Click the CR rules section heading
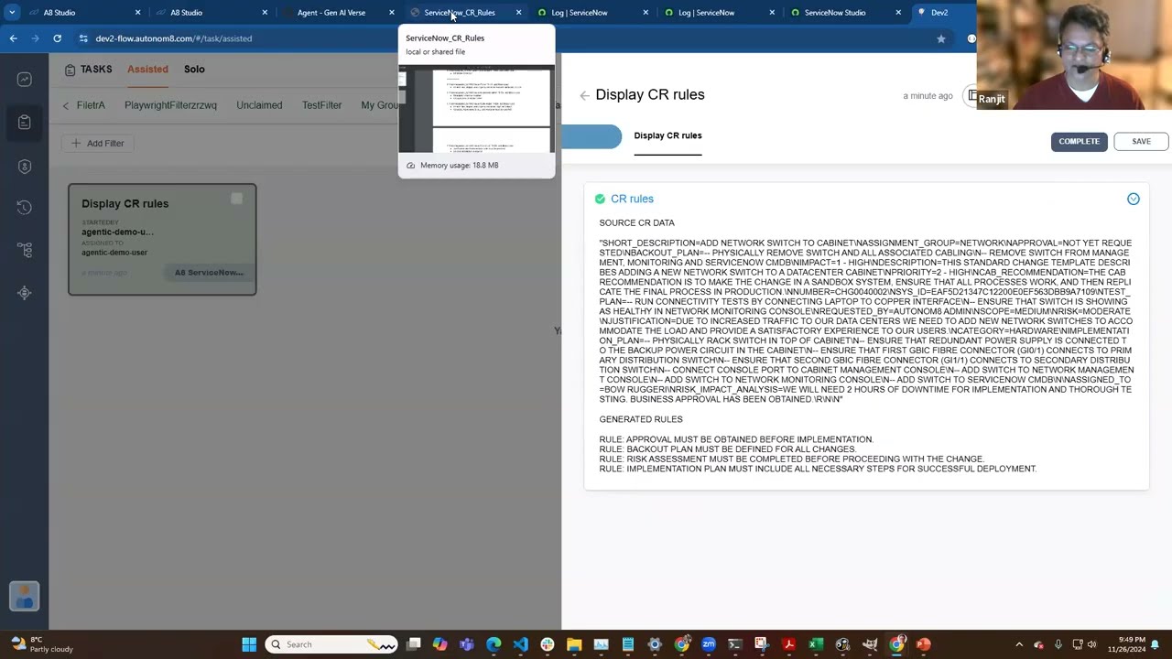1172x659 pixels. [632, 199]
